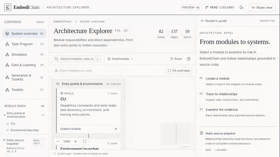Open the Simulation section
The height and width of the screenshot is (157, 280).
[24, 55]
